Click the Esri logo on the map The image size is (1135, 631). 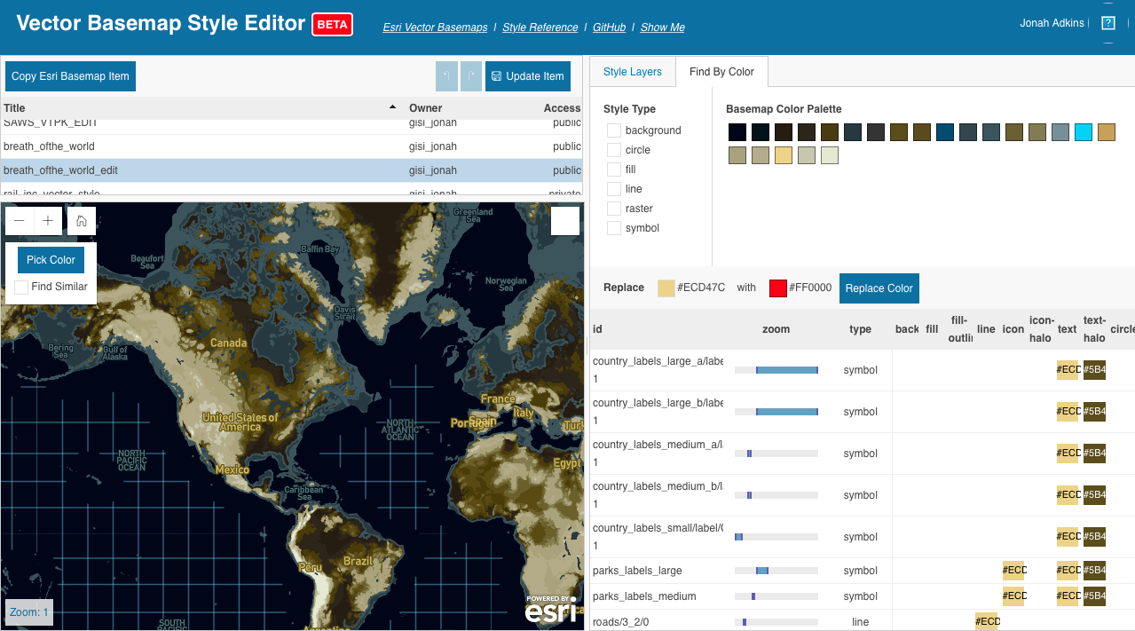(550, 609)
